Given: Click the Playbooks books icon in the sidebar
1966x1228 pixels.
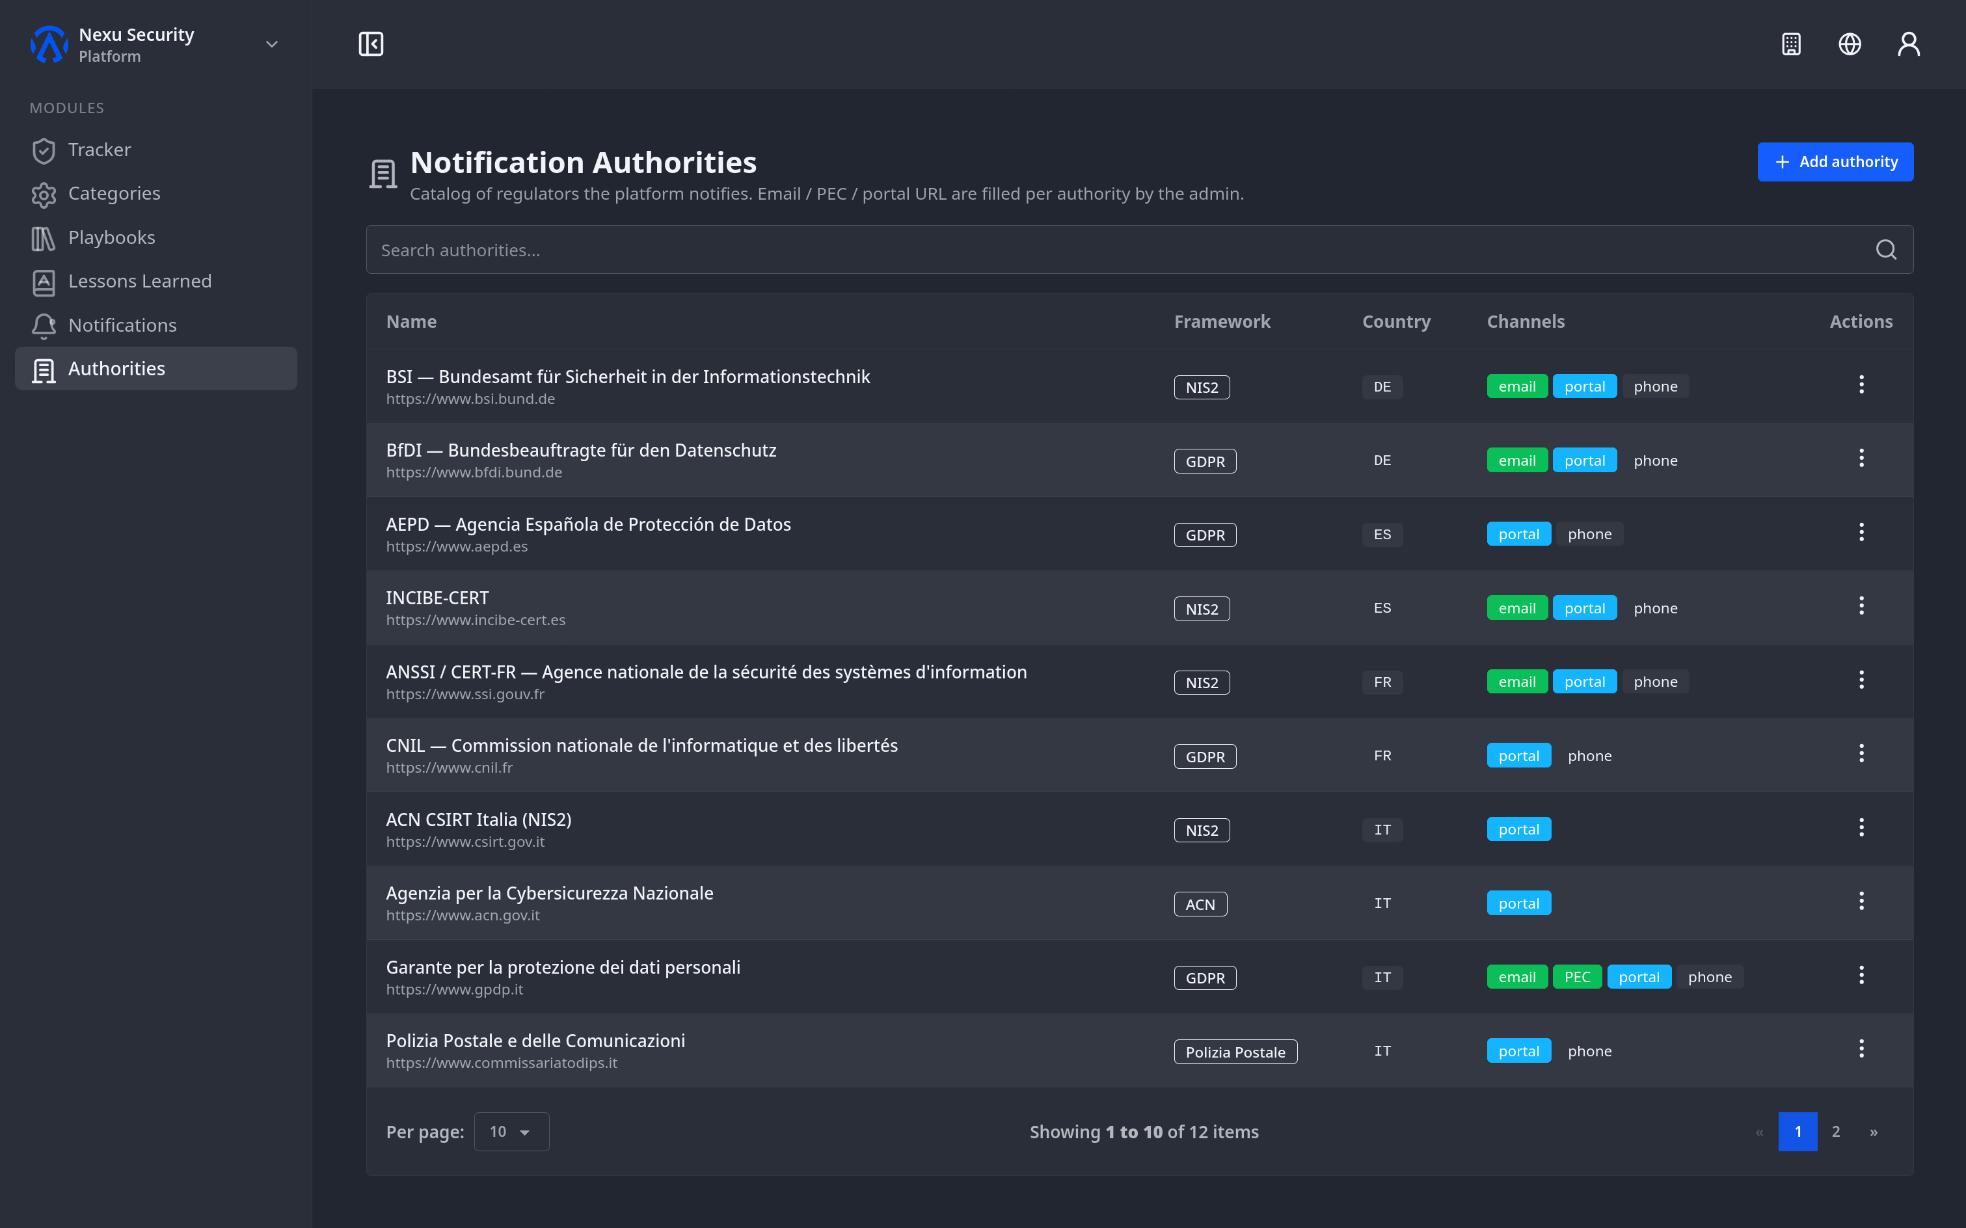Looking at the screenshot, I should pos(44,238).
